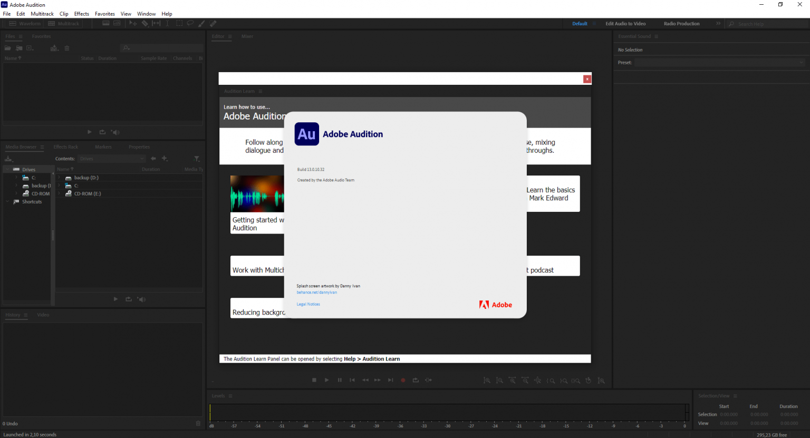
Task: Open the Essential Sound Preset dropdown
Action: pyautogui.click(x=719, y=62)
